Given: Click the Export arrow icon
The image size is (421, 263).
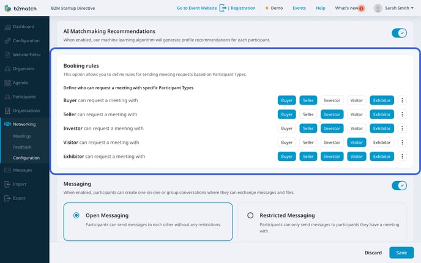Looking at the screenshot, I should (7, 198).
